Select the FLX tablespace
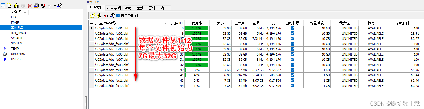The width and height of the screenshot is (424, 109). [14, 17]
